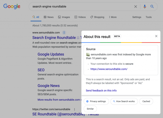This screenshot has width=163, height=118.
Task: Click About 1,780,000 results text
Action: [x=55, y=26]
